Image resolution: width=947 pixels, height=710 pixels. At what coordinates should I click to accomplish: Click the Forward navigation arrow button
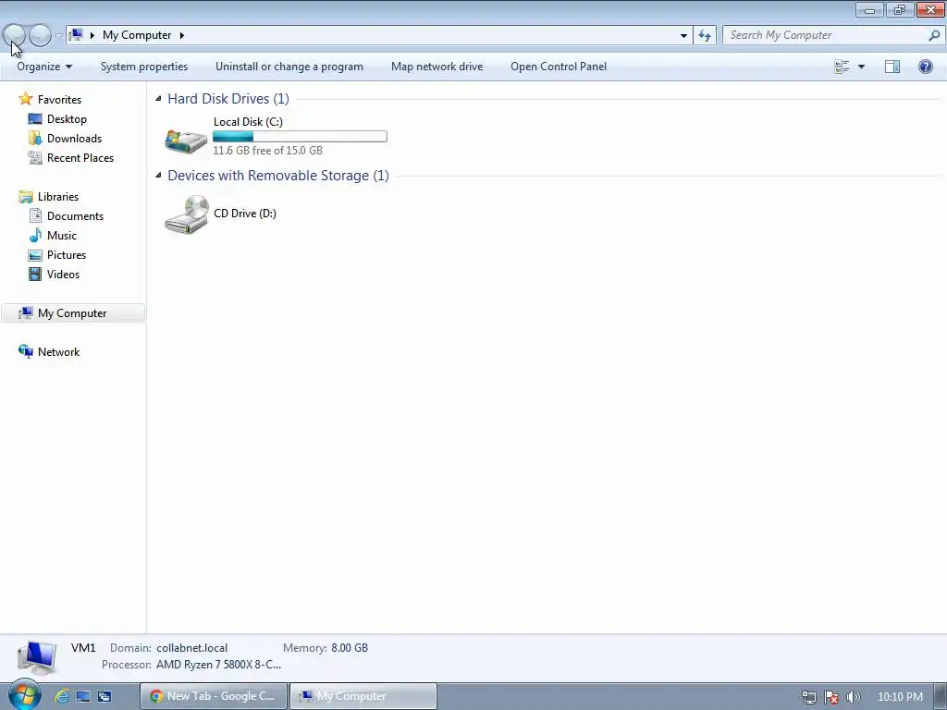[x=40, y=36]
